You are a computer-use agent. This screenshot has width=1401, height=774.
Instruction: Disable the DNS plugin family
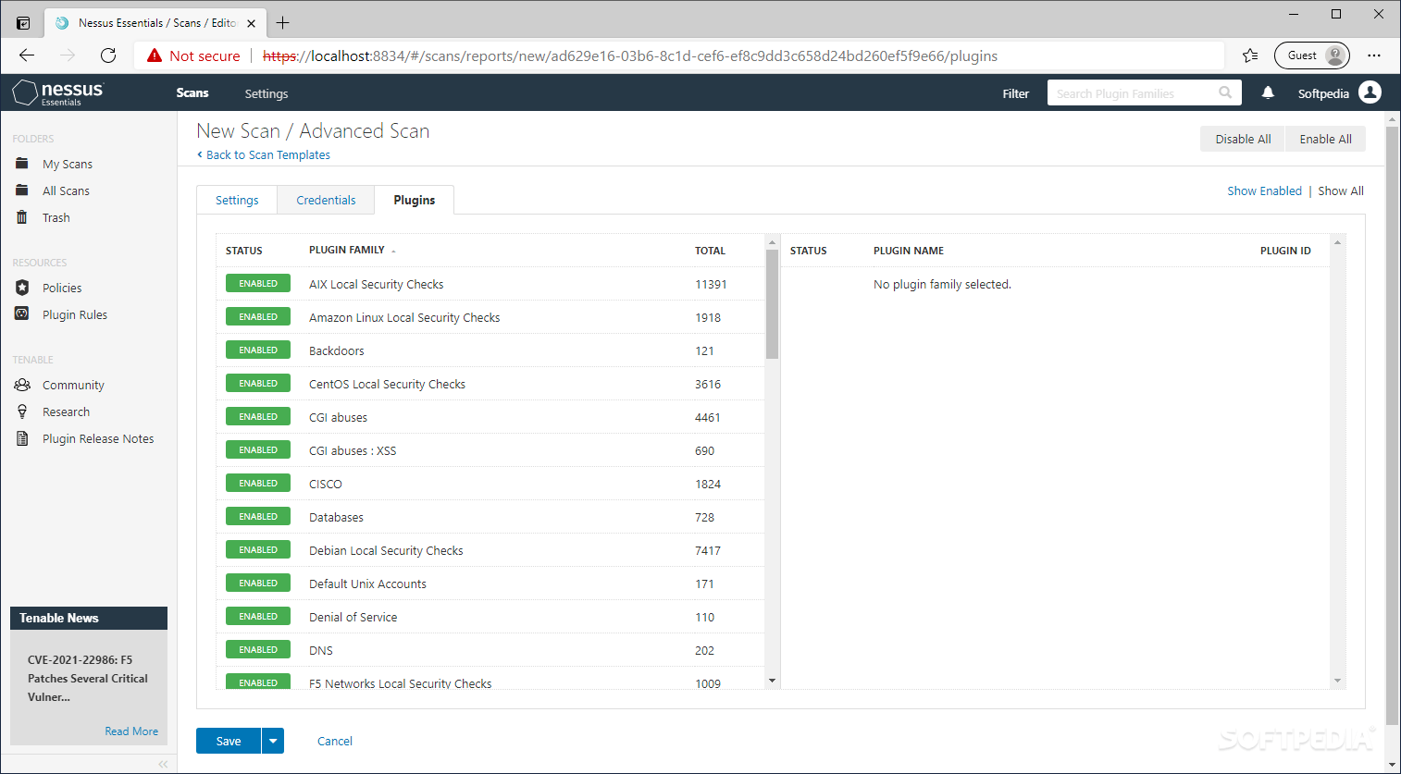257,649
